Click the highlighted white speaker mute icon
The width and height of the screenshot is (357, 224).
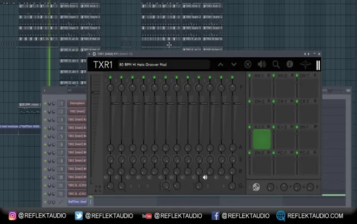(x=205, y=178)
